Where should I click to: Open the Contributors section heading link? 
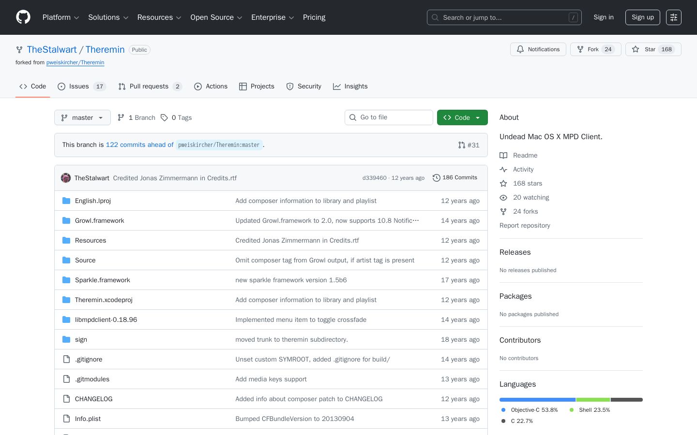pyautogui.click(x=520, y=340)
